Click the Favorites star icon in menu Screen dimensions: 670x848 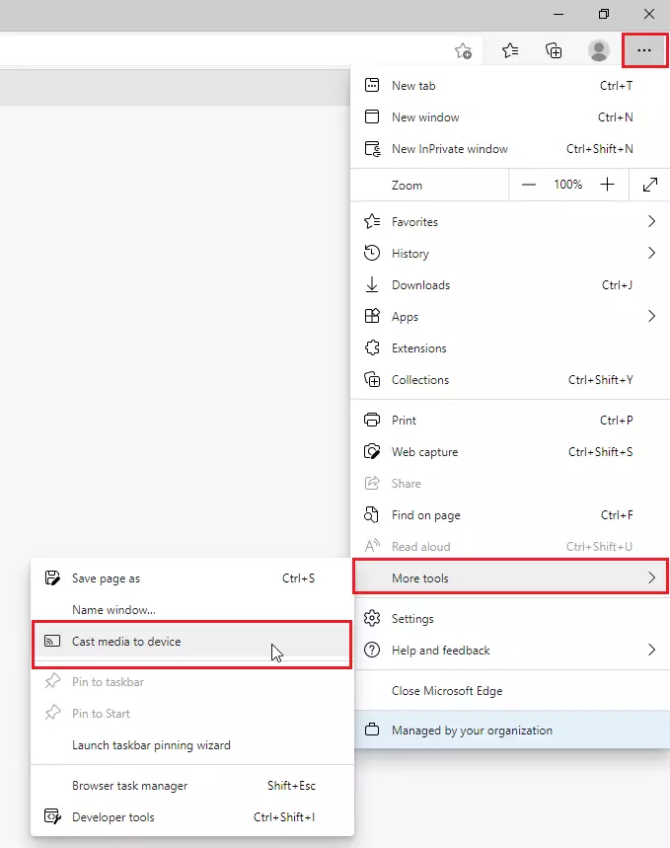(x=372, y=221)
